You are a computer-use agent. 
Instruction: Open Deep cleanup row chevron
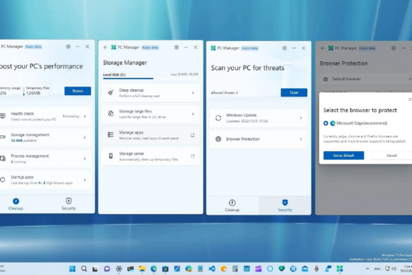[x=193, y=93]
